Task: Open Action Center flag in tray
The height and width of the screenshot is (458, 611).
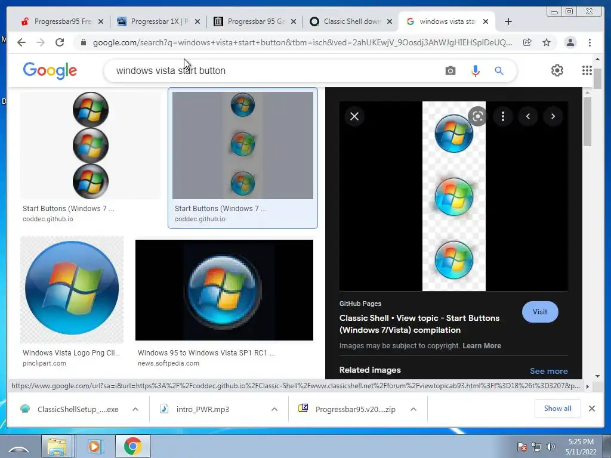Action: click(521, 447)
